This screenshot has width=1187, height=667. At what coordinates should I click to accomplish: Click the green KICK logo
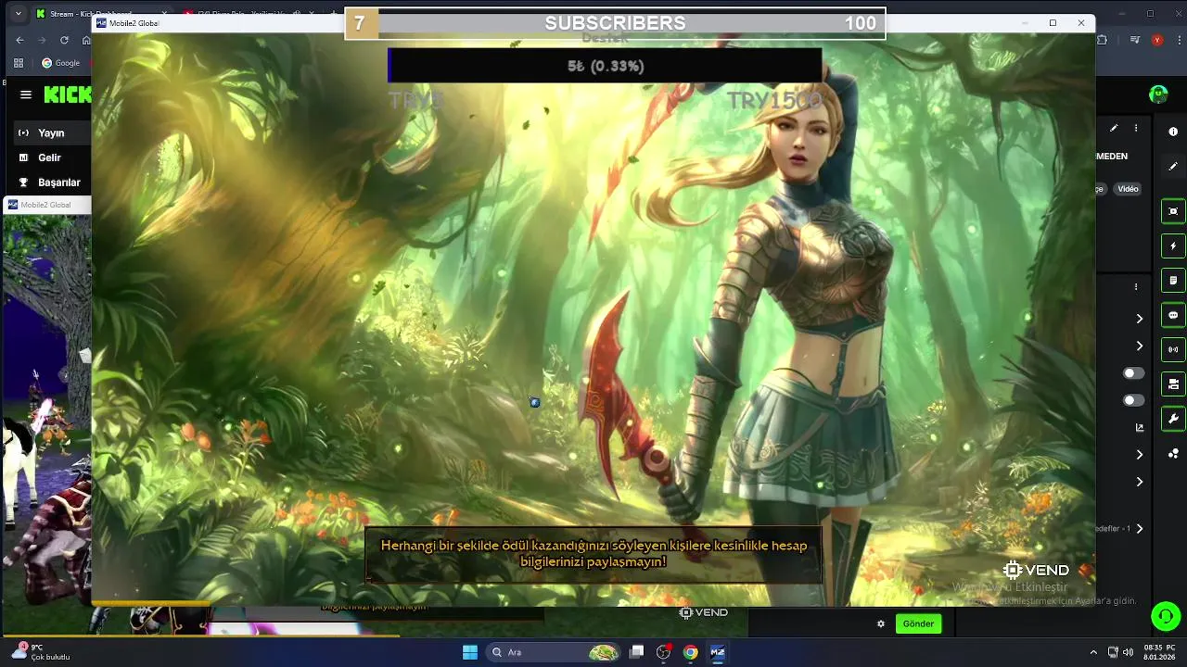(67, 94)
